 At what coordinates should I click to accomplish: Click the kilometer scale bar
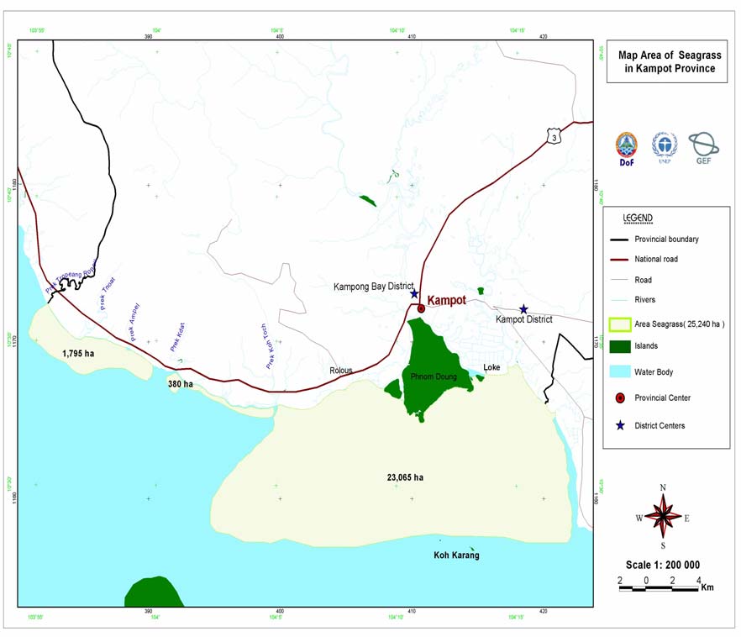click(660, 589)
